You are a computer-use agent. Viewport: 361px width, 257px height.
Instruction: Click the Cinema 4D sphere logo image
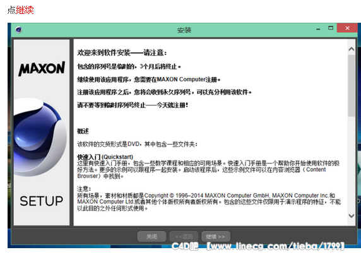tap(40, 137)
